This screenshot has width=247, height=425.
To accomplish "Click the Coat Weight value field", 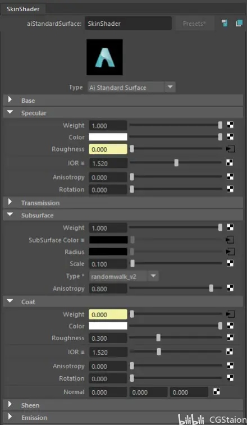I will tap(108, 315).
